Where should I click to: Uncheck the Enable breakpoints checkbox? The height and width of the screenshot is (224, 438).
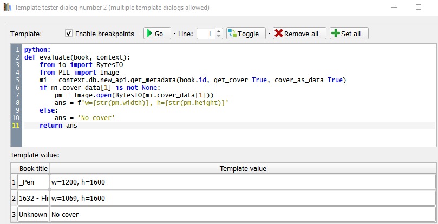coord(69,34)
